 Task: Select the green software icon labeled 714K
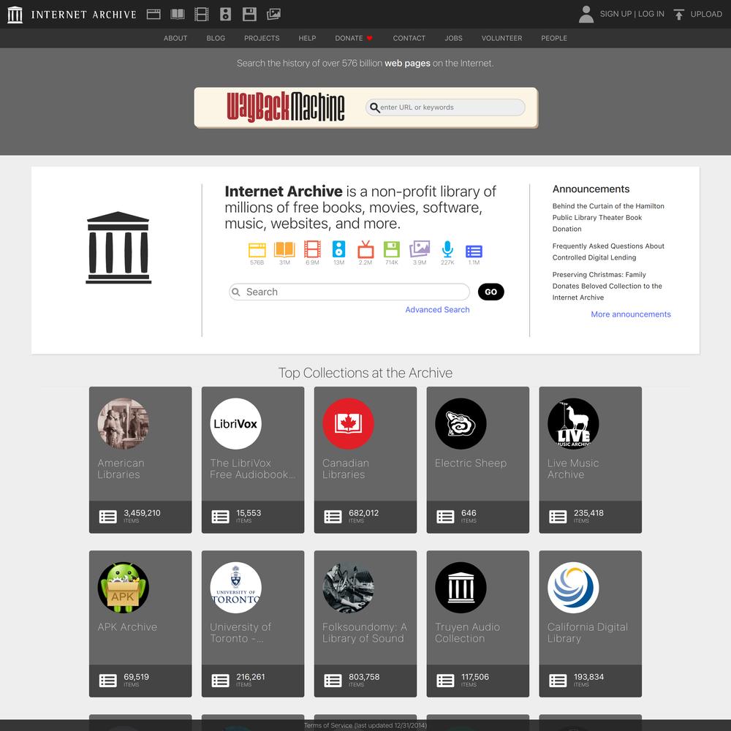392,249
